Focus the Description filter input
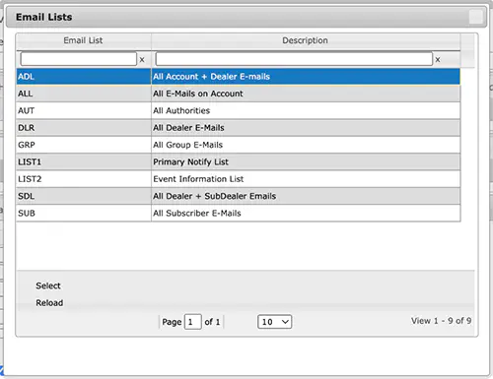Screen dimensions: 493x379 (x=294, y=59)
